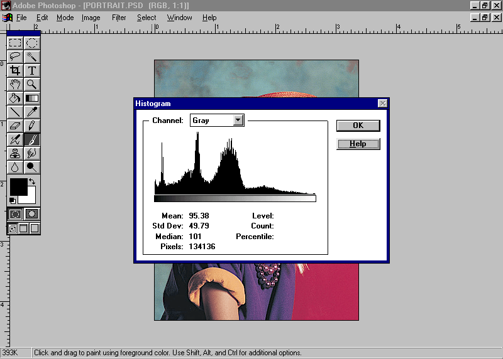The width and height of the screenshot is (503, 359).
Task: Reset to default colors icon
Action: [x=13, y=201]
